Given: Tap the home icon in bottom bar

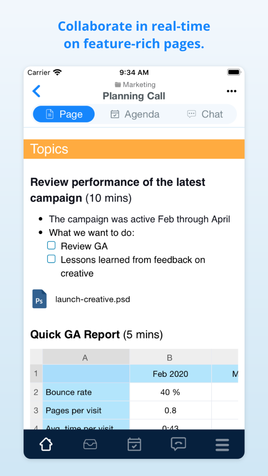Looking at the screenshot, I should (x=46, y=444).
